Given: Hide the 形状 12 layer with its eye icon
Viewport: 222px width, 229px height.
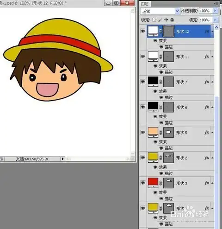Looking at the screenshot, I should (x=143, y=31).
